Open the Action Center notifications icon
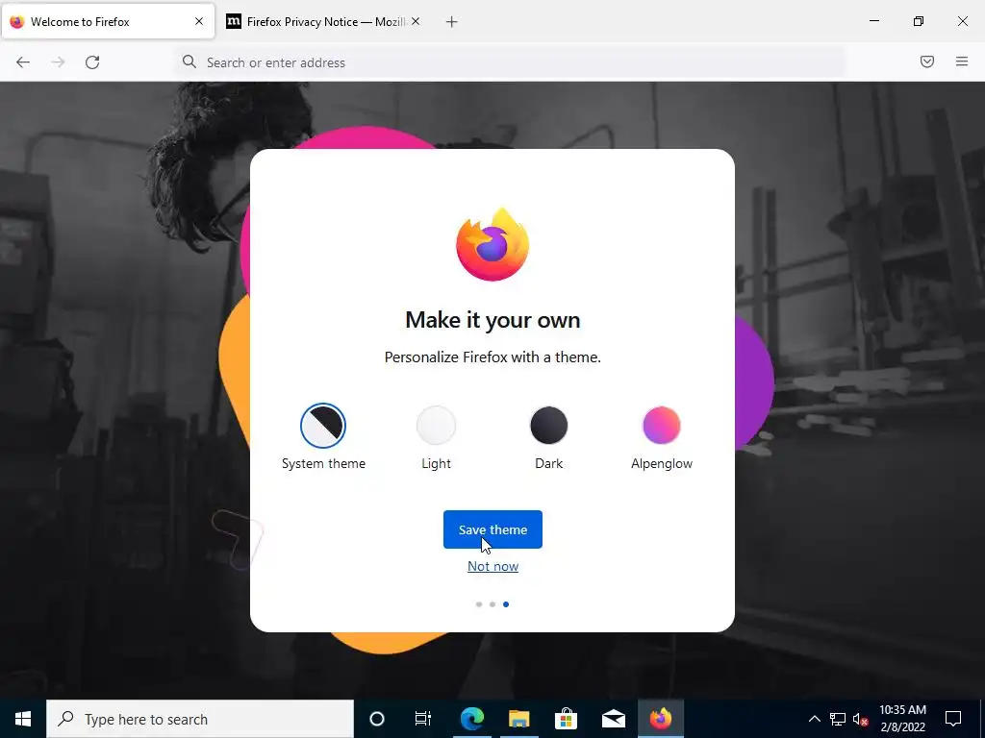Screen dimensions: 985x738 tap(953, 719)
